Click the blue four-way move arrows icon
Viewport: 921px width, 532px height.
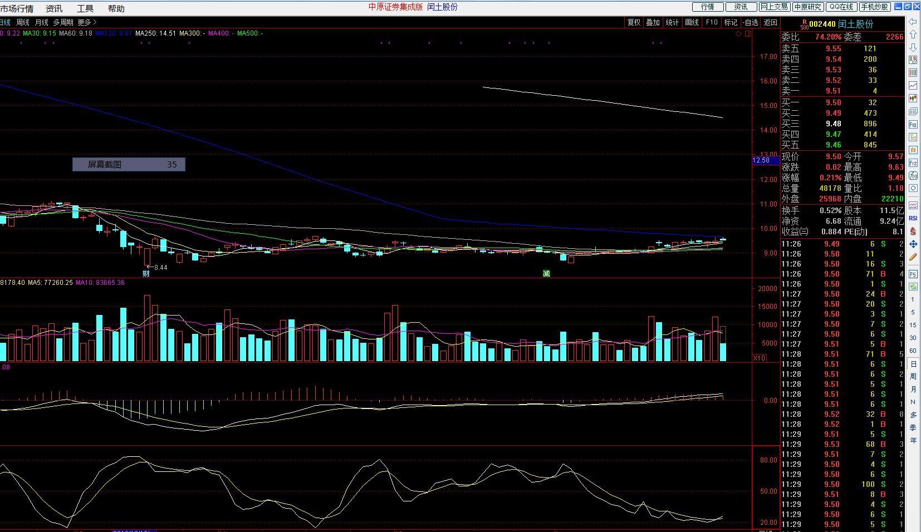pyautogui.click(x=913, y=244)
